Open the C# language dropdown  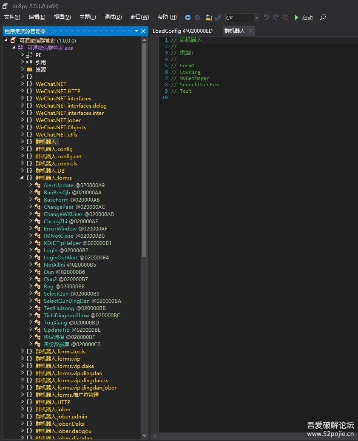(256, 18)
